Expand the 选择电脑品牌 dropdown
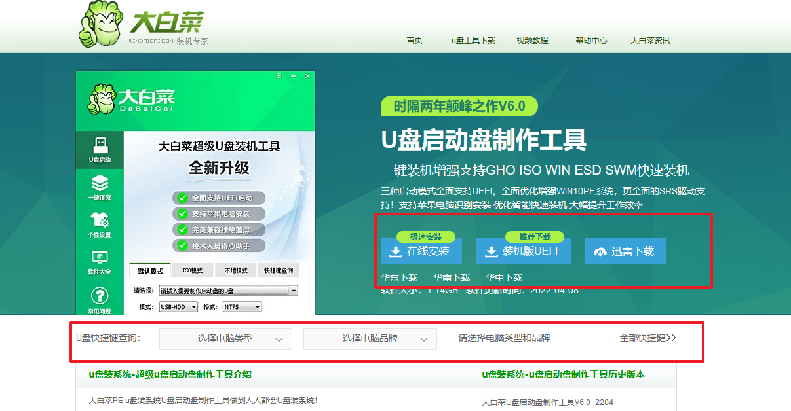791x411 pixels. pos(370,339)
